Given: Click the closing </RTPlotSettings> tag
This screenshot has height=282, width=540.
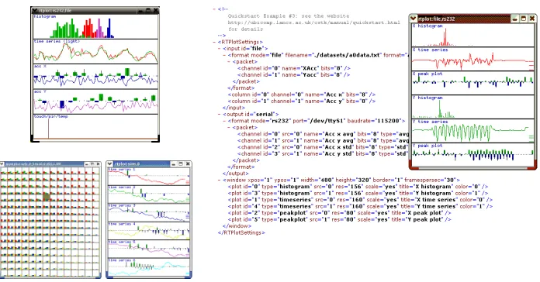Looking at the screenshot, I should pyautogui.click(x=241, y=232).
